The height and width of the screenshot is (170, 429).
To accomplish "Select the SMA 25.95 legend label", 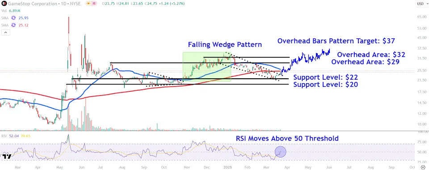I will click(15, 18).
